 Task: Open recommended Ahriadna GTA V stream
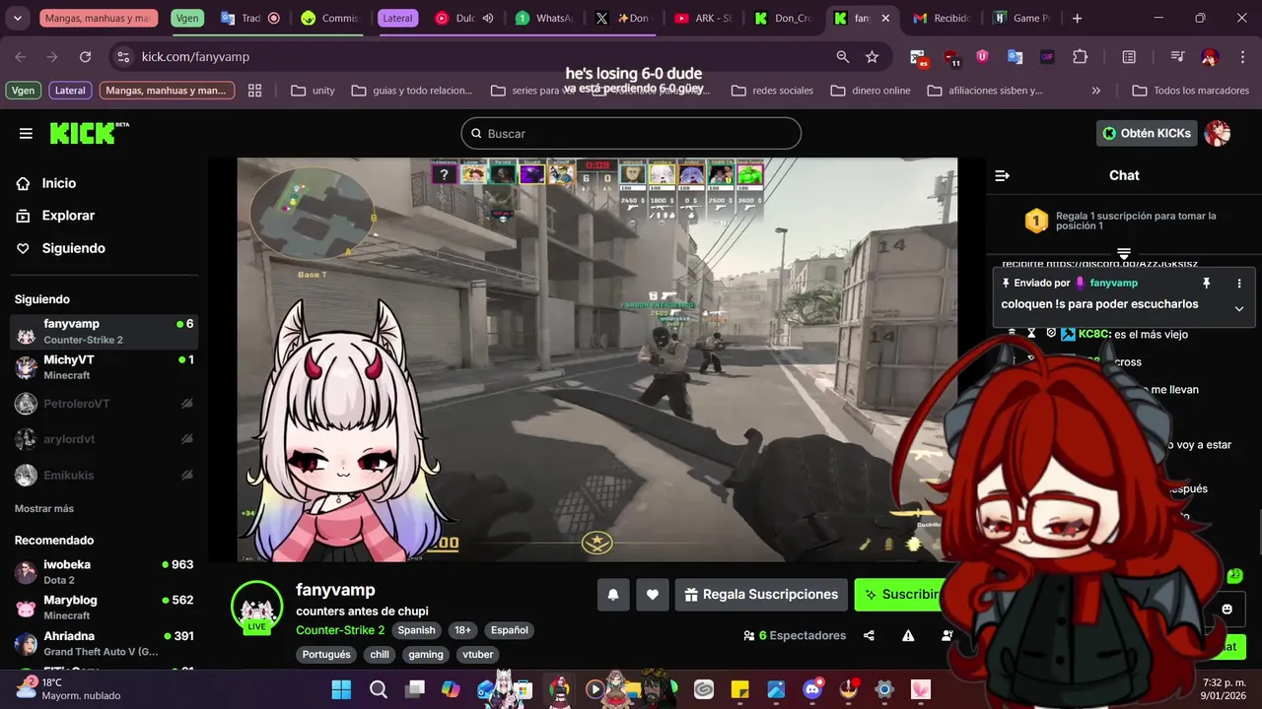[105, 644]
